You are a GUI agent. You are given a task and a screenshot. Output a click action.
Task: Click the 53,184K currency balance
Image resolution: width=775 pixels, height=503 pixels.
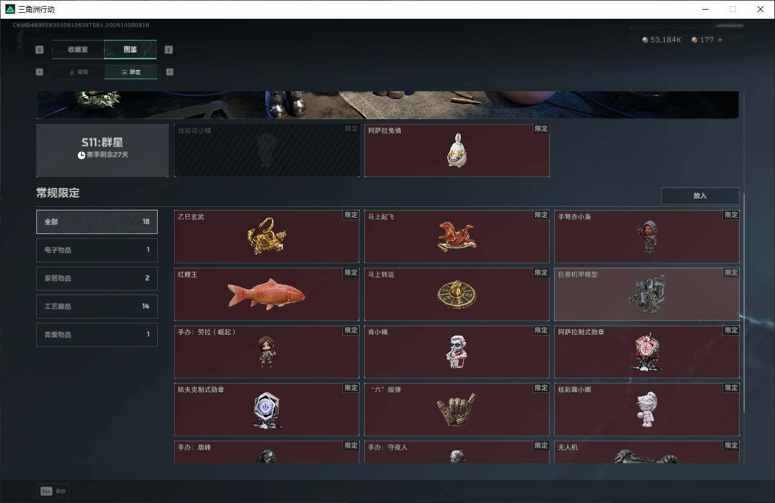tap(662, 40)
